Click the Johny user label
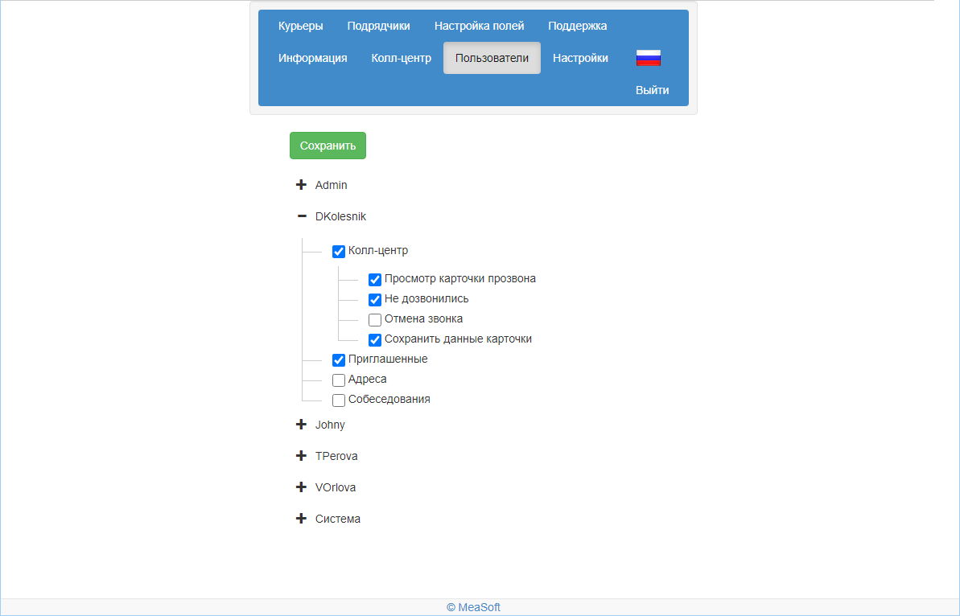Image resolution: width=960 pixels, height=616 pixels. tap(330, 425)
